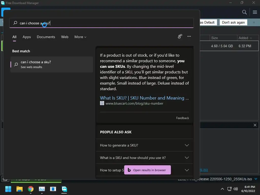Screen dimensions: 260x195
Task: Click the Bing logo on browser button
Action: 129,170
